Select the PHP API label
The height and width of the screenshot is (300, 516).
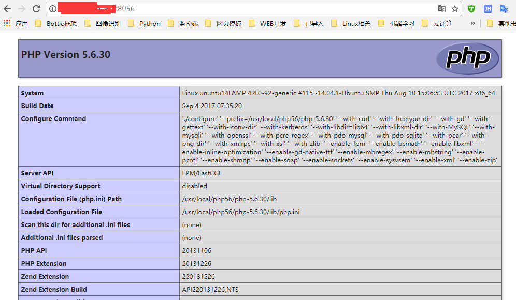coord(34,251)
